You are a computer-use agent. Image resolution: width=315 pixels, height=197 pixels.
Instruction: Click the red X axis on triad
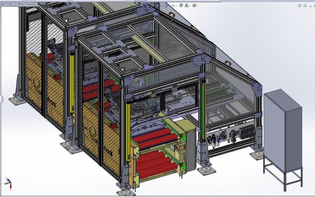click(10, 186)
